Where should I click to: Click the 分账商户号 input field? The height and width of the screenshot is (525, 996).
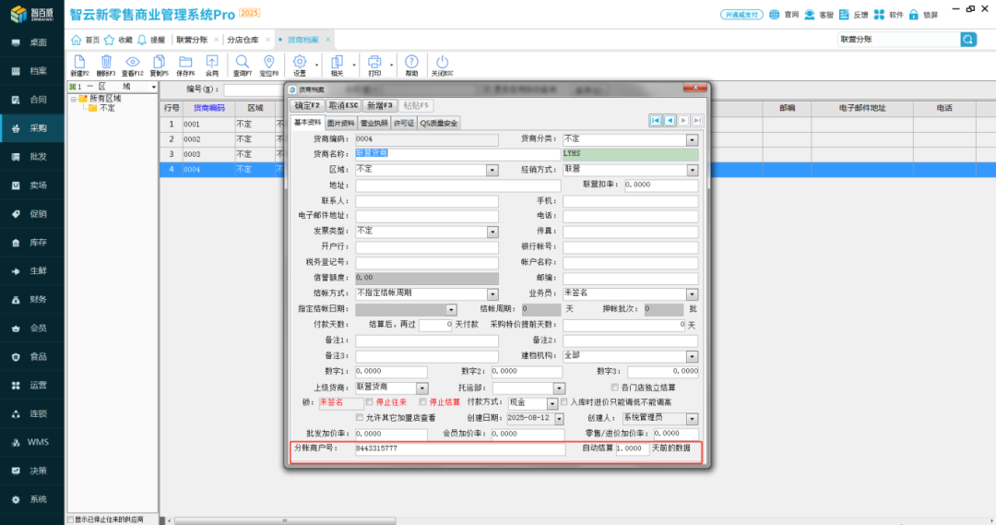click(x=459, y=448)
